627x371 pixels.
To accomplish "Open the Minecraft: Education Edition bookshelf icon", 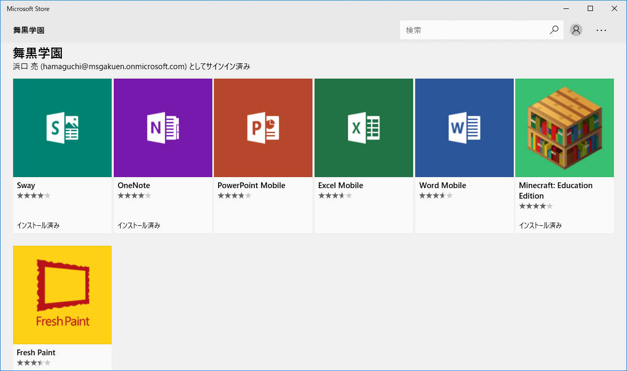I will (x=565, y=128).
